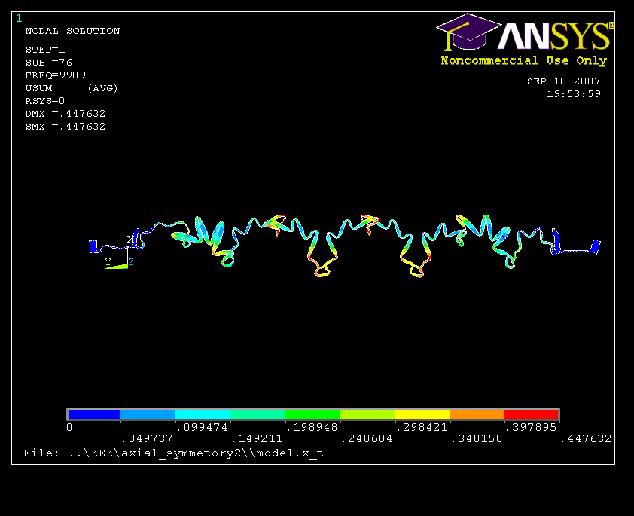The height and width of the screenshot is (516, 634).
Task: Click the cyan legend color band
Action: pyautogui.click(x=203, y=414)
